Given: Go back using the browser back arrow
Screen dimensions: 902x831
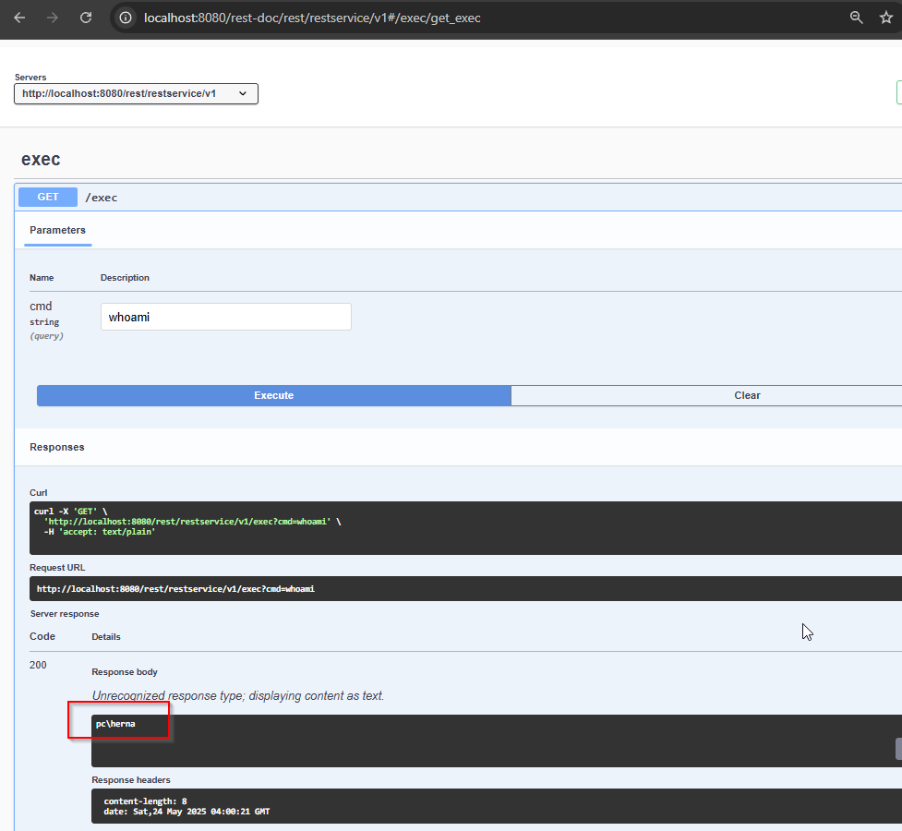Looking at the screenshot, I should [x=19, y=18].
